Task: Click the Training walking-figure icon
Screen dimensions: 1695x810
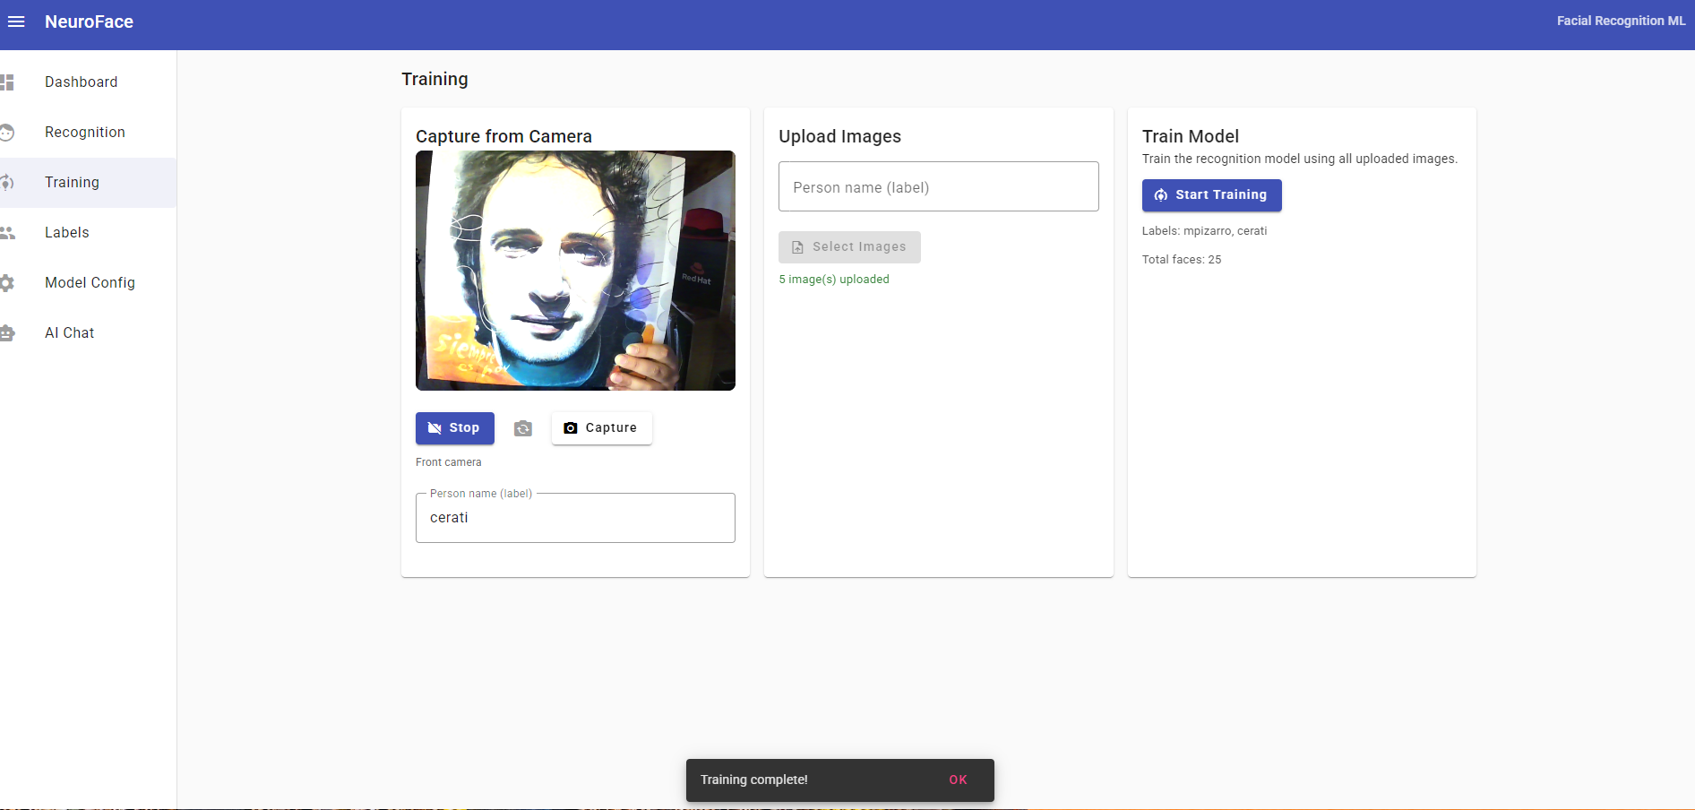Action: pos(9,183)
